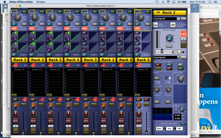Toggle the high pass 12dB/24dB slope switch
The width and height of the screenshot is (221, 138).
pos(157,78)
